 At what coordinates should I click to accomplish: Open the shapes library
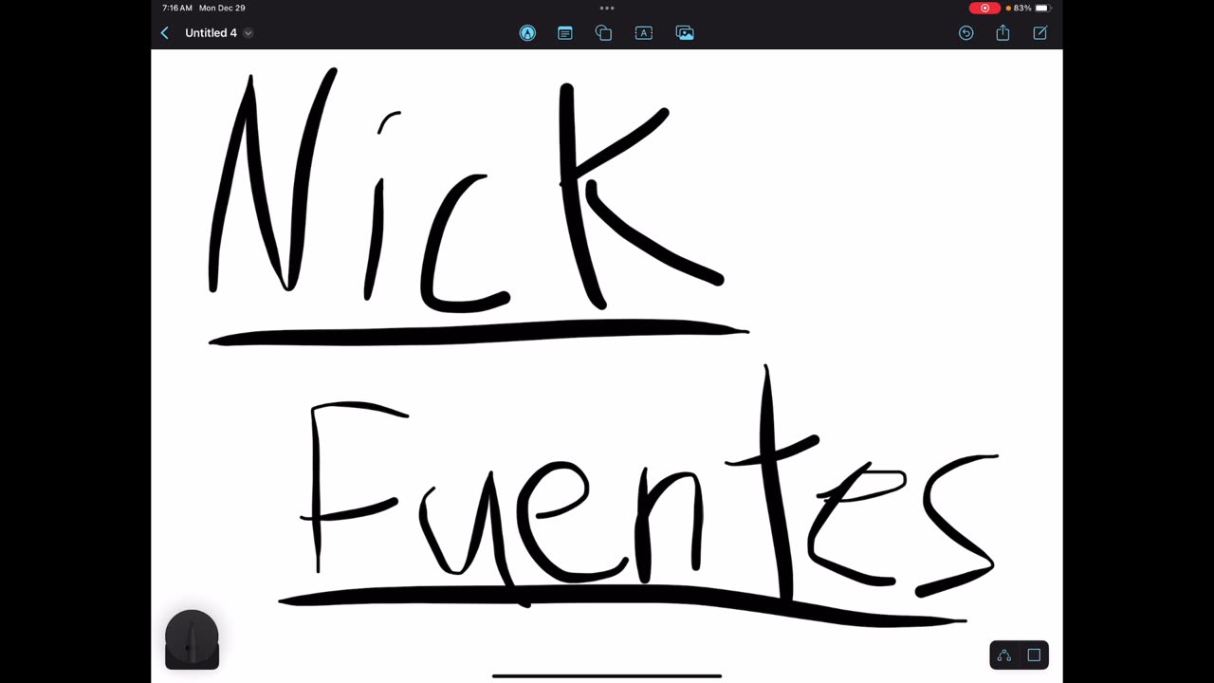coord(603,33)
